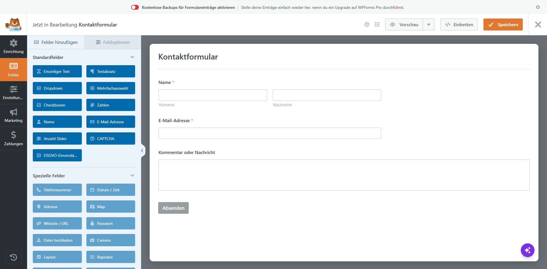Add a Textabsatz paragraph field
547x269 pixels.
click(111, 71)
